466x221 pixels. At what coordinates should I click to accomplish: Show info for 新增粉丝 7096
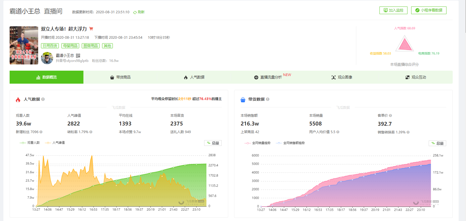pos(41,132)
